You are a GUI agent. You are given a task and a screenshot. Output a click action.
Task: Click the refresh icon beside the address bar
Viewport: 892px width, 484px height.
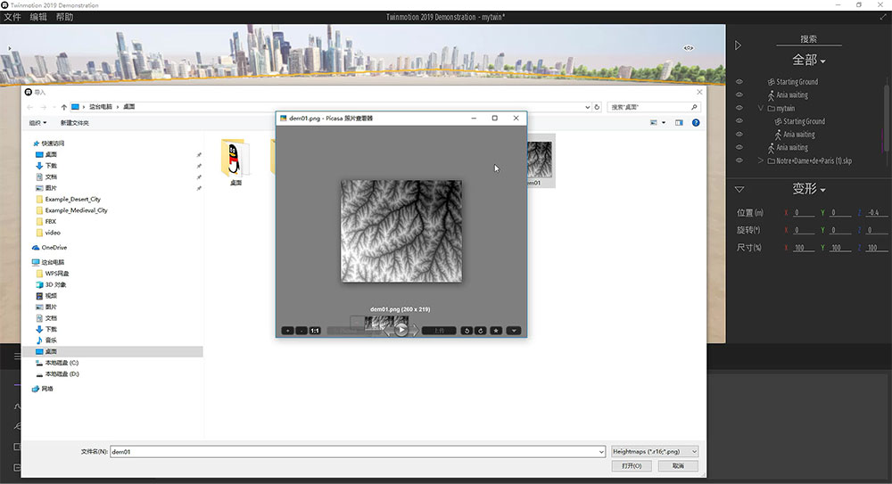598,107
